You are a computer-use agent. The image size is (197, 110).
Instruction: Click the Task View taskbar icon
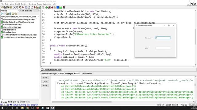coord(17,108)
